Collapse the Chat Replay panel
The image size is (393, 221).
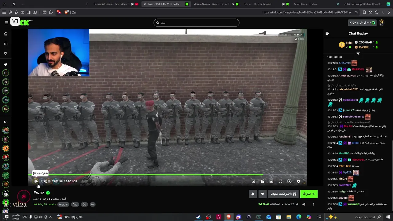click(x=327, y=33)
